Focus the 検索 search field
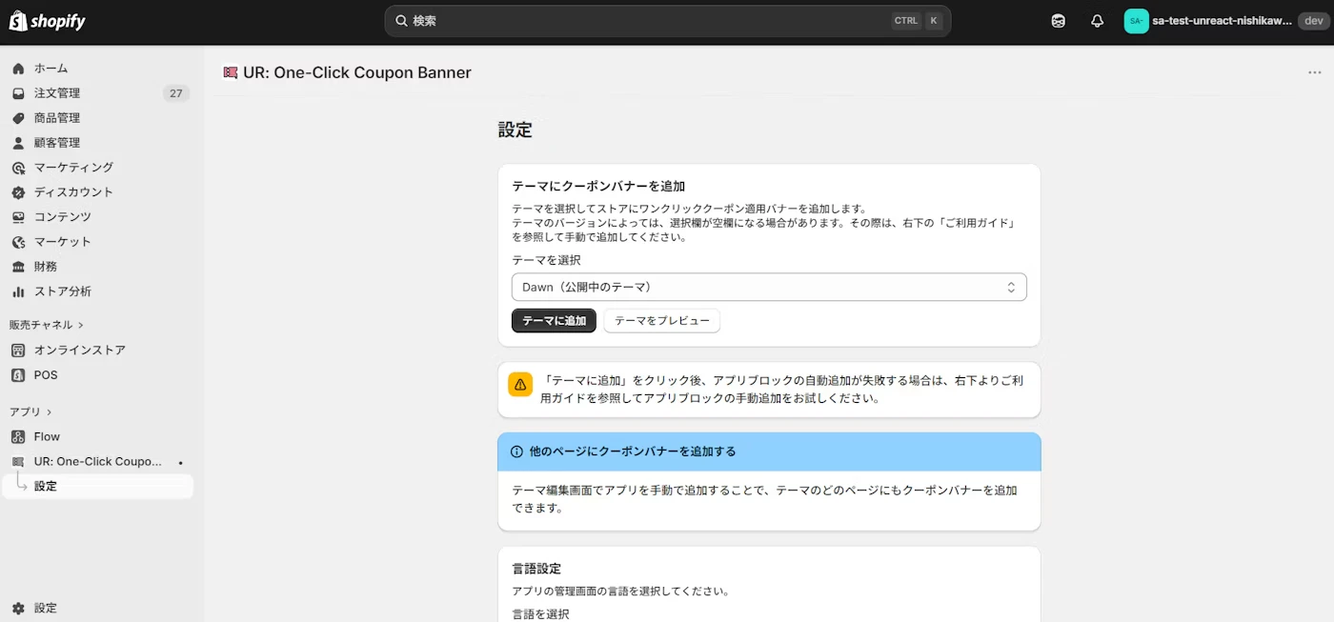The image size is (1334, 622). point(667,21)
